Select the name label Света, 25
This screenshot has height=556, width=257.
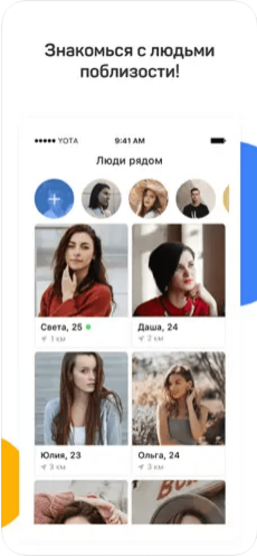(x=61, y=327)
